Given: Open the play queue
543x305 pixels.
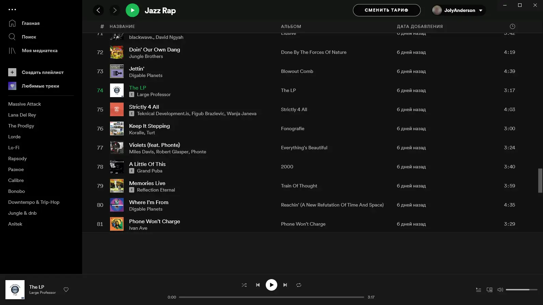Looking at the screenshot, I should [479, 290].
